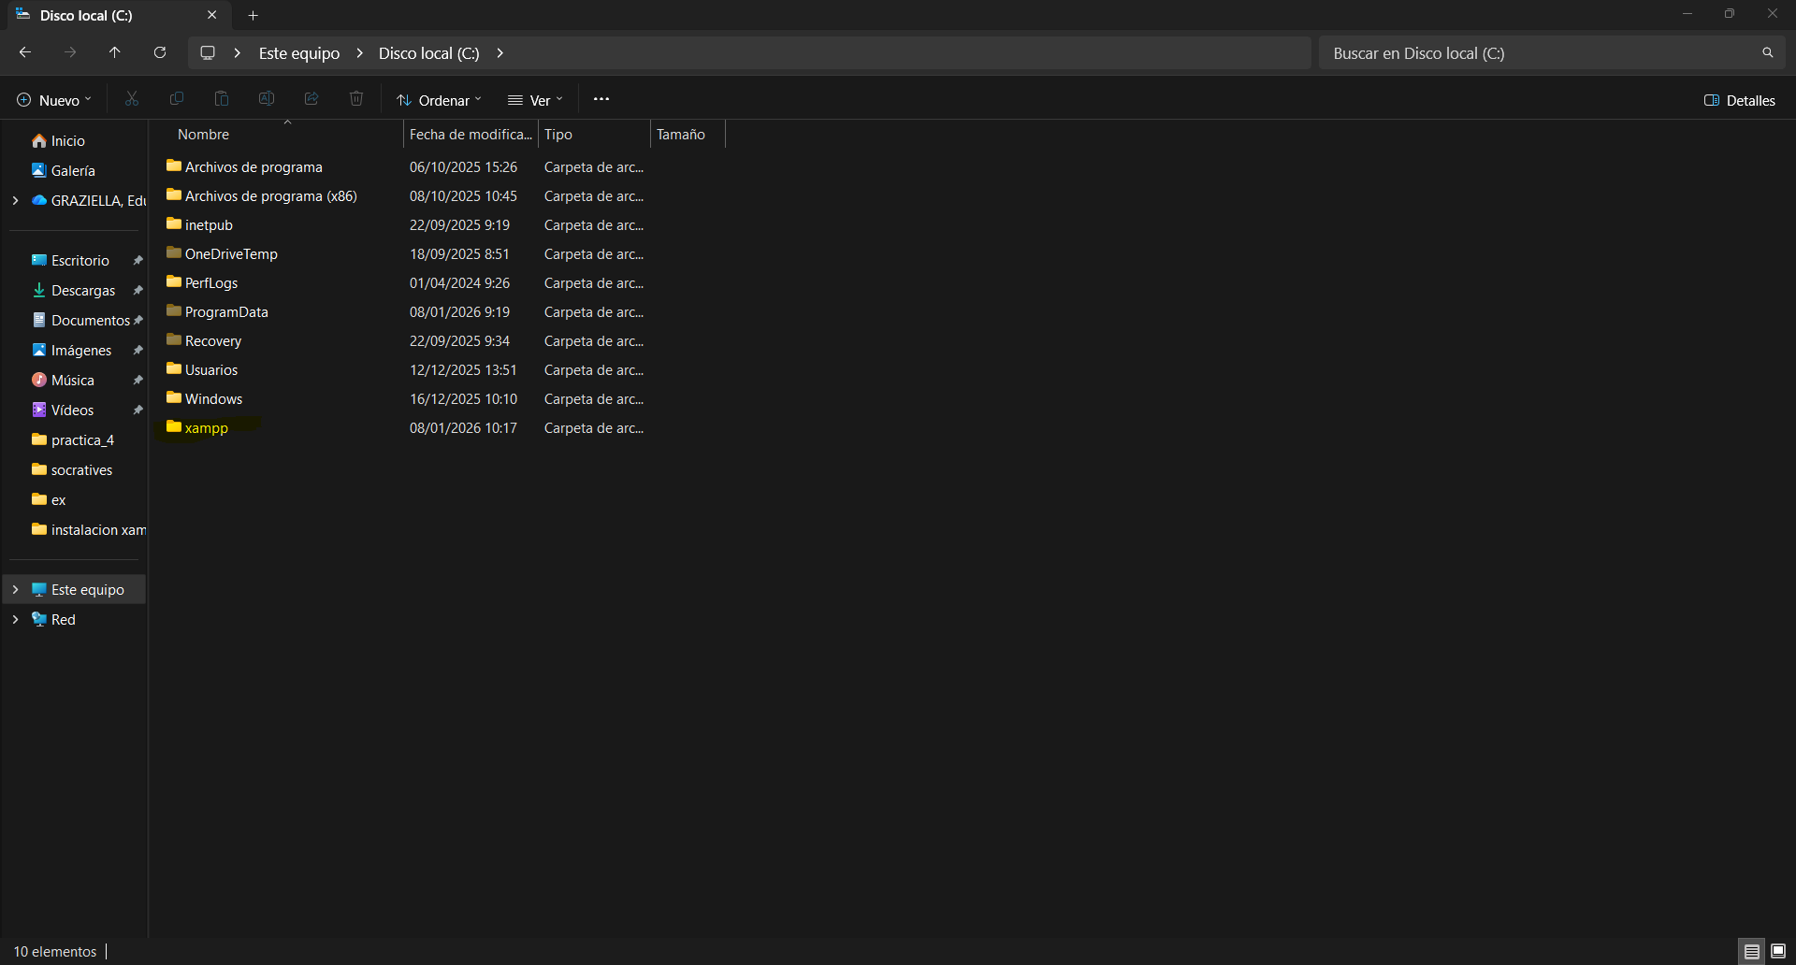This screenshot has height=965, width=1796.
Task: Open the Ver view options dropdown
Action: pos(535,100)
